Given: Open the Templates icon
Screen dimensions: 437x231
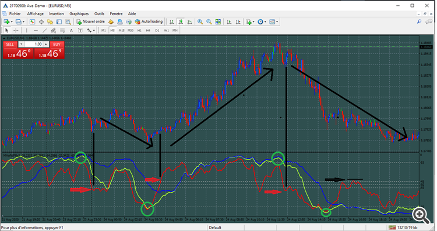Looking at the screenshot, I should tap(272, 21).
